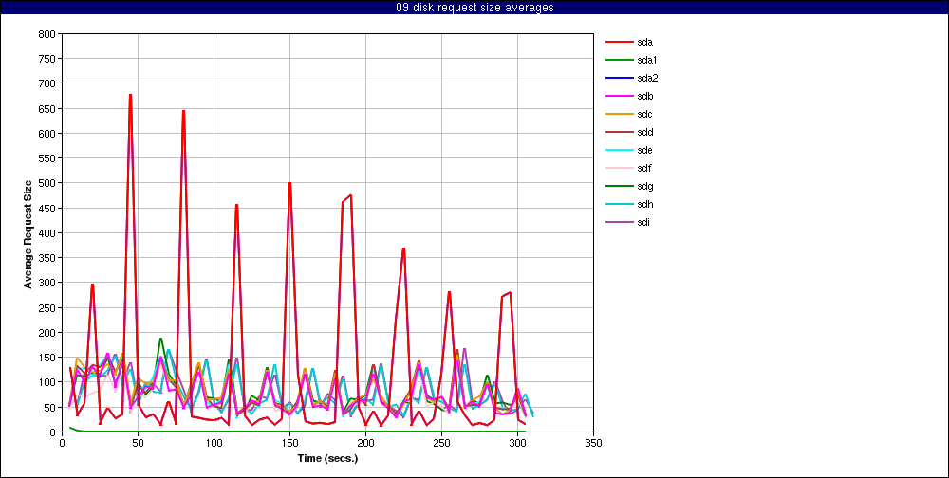Click the 'Time (secs.)' x-axis label
The height and width of the screenshot is (478, 949).
pyautogui.click(x=327, y=458)
